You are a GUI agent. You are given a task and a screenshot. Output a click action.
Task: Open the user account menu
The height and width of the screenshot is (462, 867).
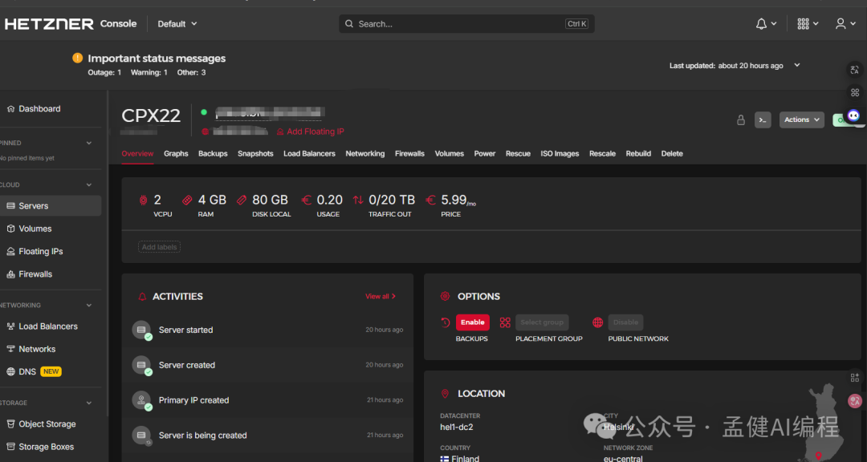tap(841, 24)
